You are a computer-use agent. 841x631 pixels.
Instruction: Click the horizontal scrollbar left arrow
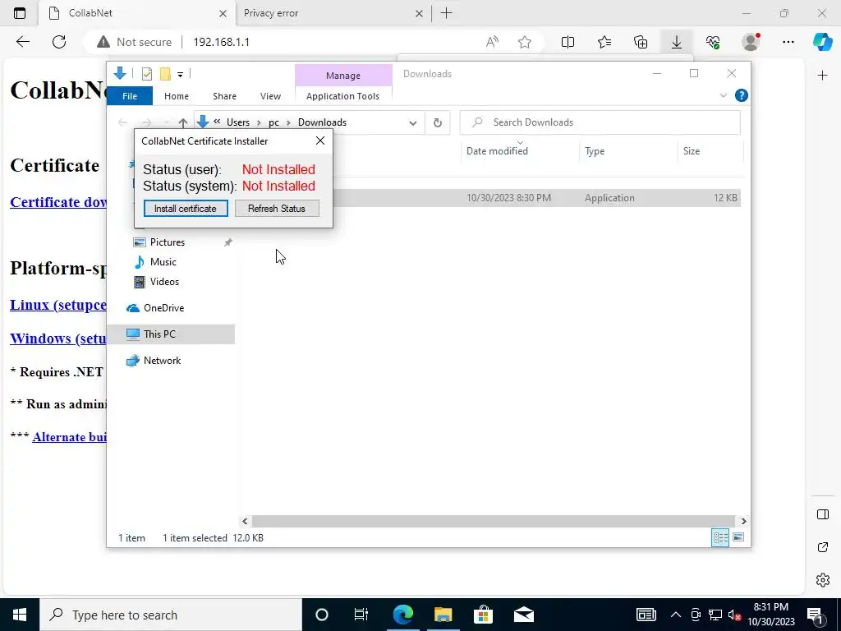[x=245, y=521]
